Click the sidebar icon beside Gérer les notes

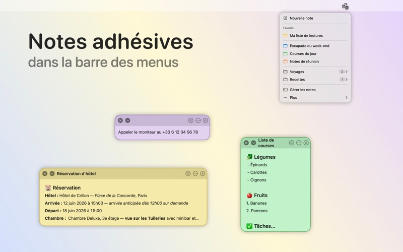285,90
